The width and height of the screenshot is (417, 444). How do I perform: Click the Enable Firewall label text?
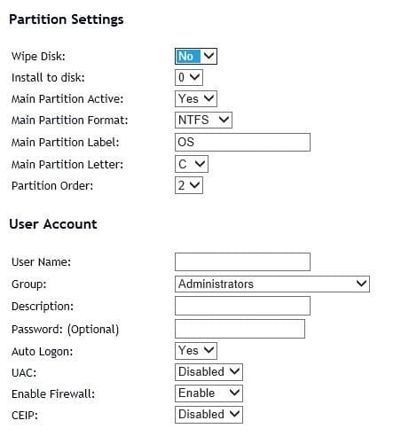click(x=53, y=393)
